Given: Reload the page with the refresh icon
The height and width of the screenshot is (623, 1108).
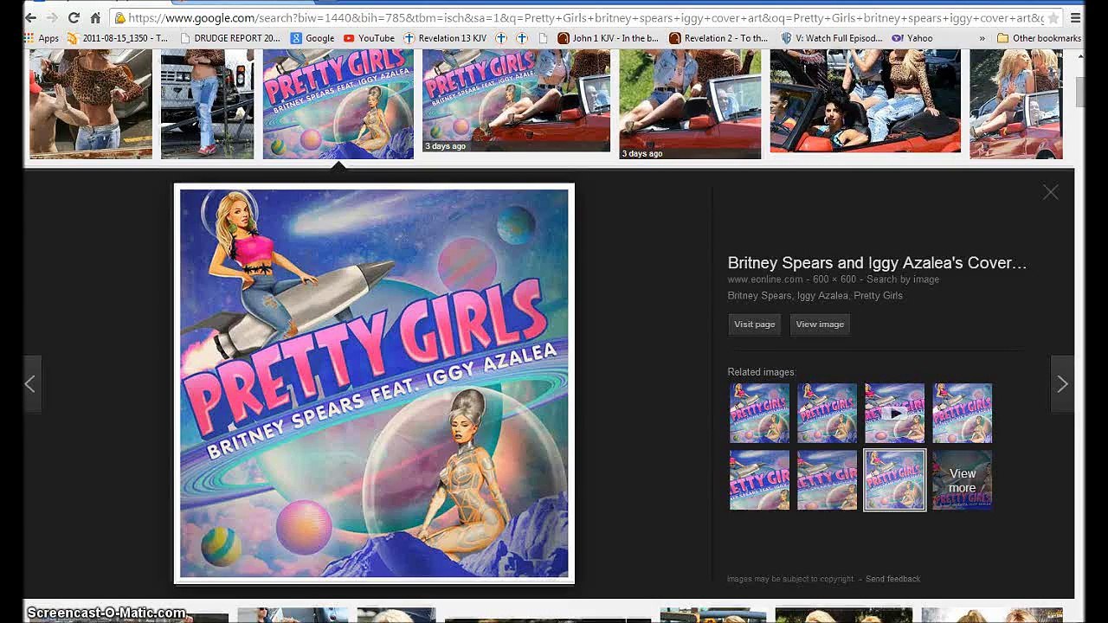Looking at the screenshot, I should (x=74, y=17).
